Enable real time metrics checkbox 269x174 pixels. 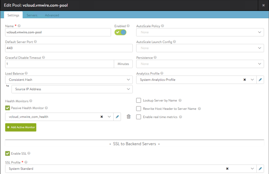point(139,117)
